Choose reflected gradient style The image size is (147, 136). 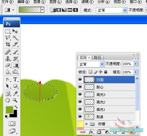pos(70,10)
